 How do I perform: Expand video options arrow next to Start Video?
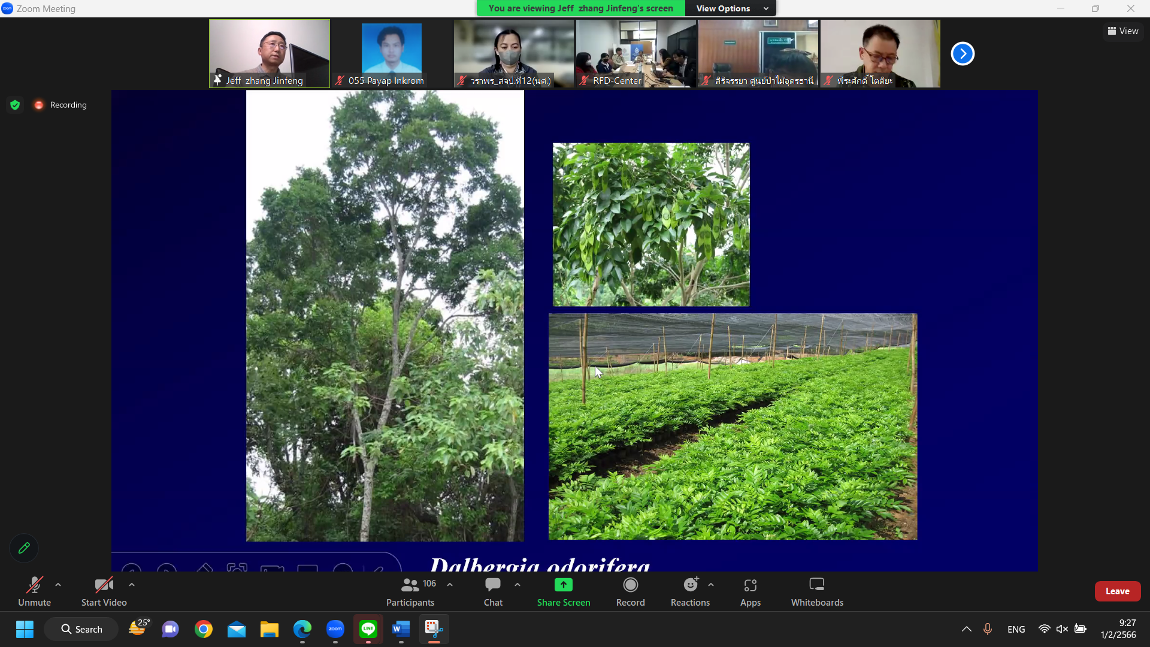132,585
